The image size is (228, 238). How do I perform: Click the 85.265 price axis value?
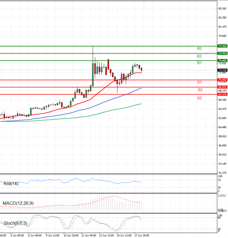point(222,9)
